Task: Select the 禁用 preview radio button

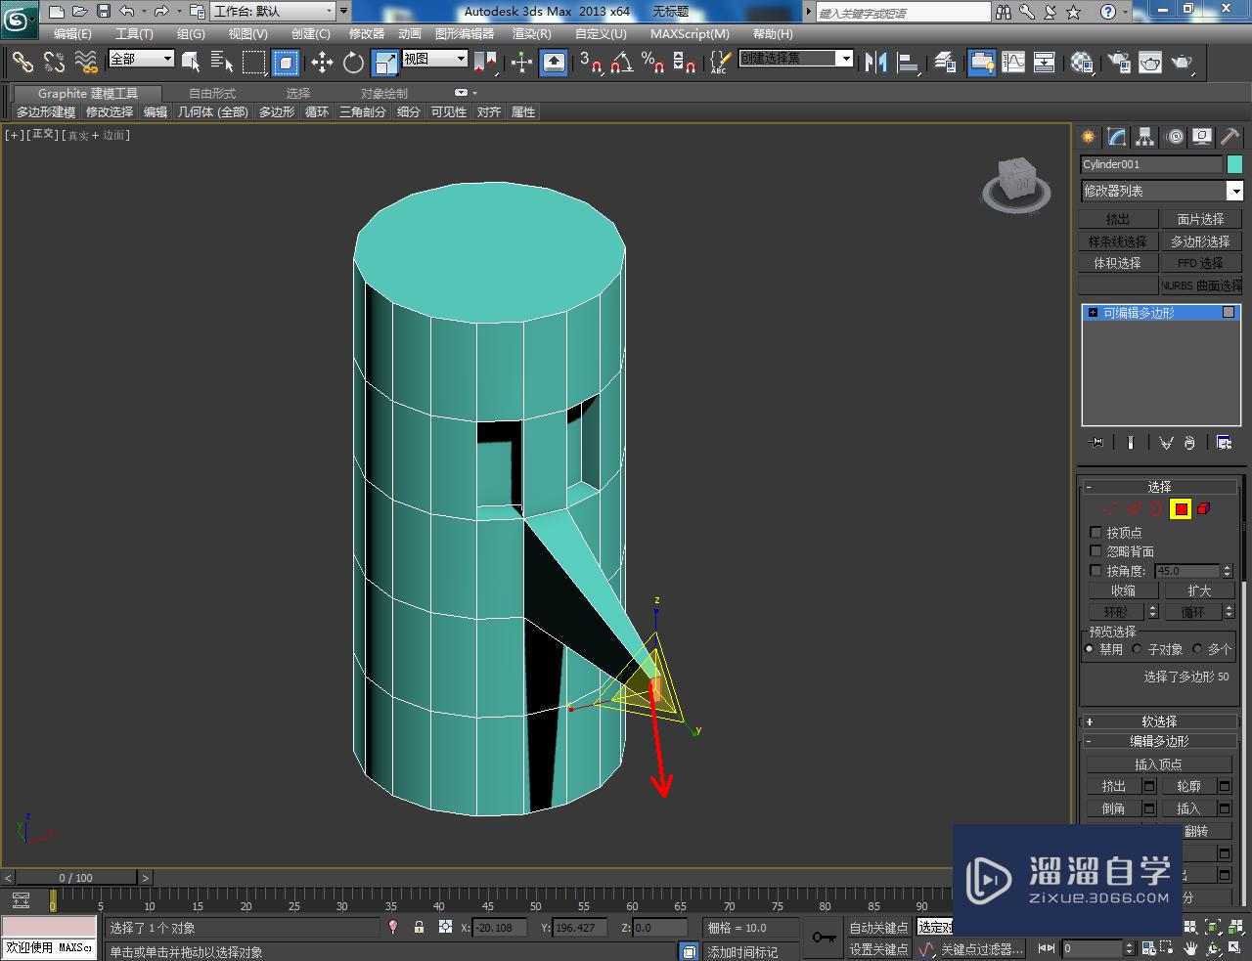Action: [1090, 649]
